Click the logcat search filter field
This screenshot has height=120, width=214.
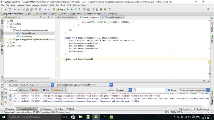point(150,90)
